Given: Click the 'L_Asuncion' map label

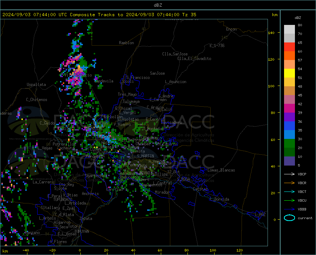Looking at the screenshot, I should point(176,82).
